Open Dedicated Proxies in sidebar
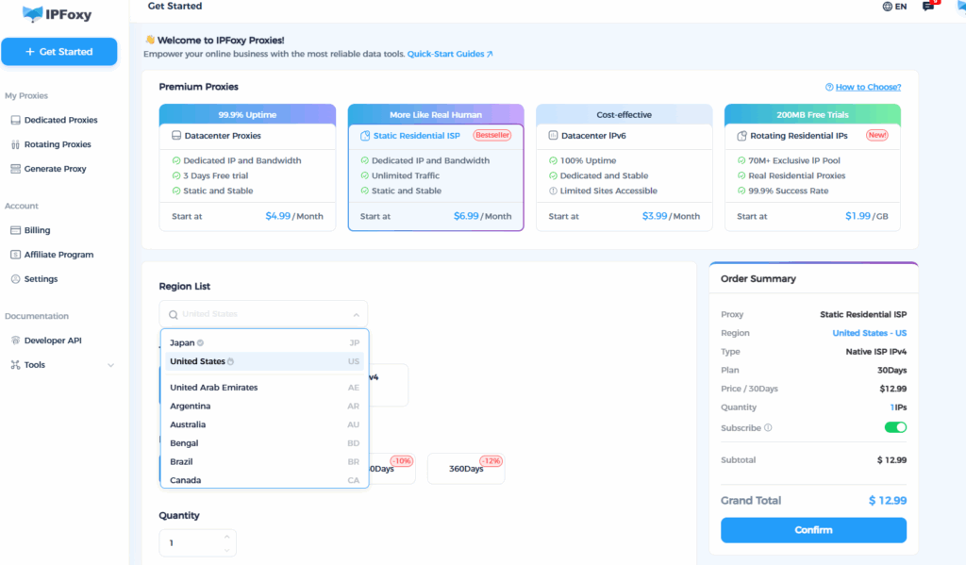 click(60, 121)
